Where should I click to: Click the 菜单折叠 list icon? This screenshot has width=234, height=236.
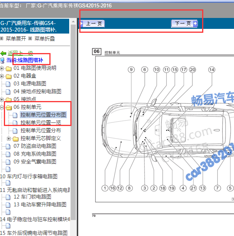point(30,39)
